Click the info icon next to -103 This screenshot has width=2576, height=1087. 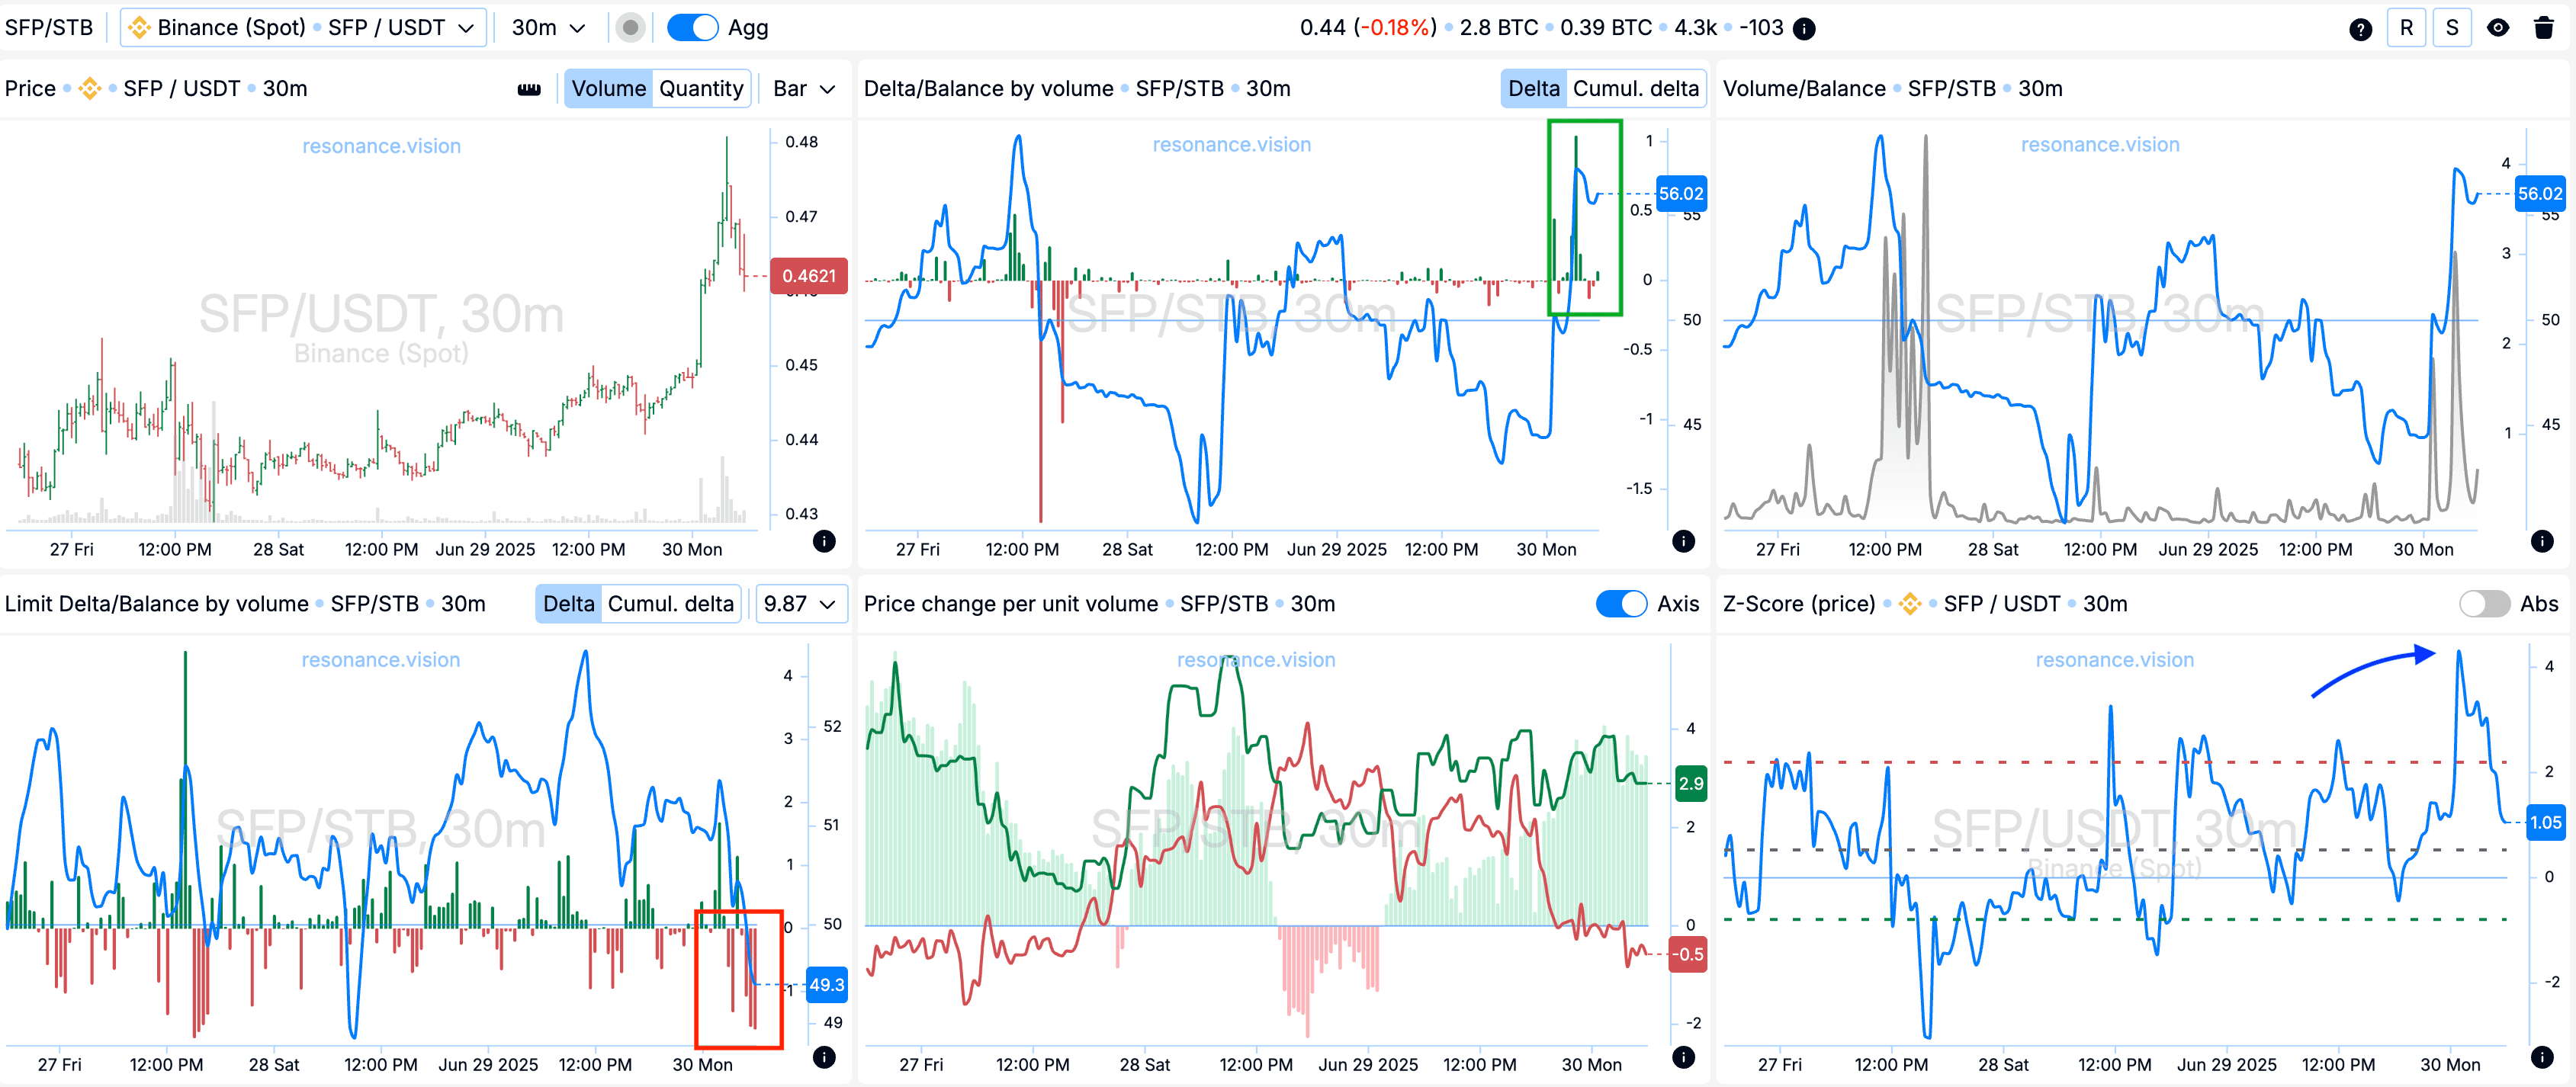[x=1804, y=29]
